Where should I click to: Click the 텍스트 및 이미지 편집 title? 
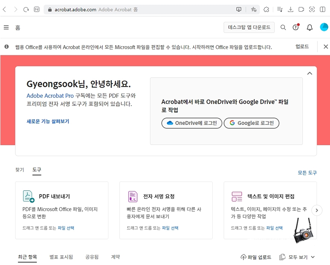[271, 197]
